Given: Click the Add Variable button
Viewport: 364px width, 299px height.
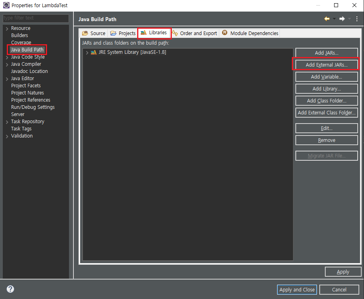Looking at the screenshot, I should (x=327, y=77).
